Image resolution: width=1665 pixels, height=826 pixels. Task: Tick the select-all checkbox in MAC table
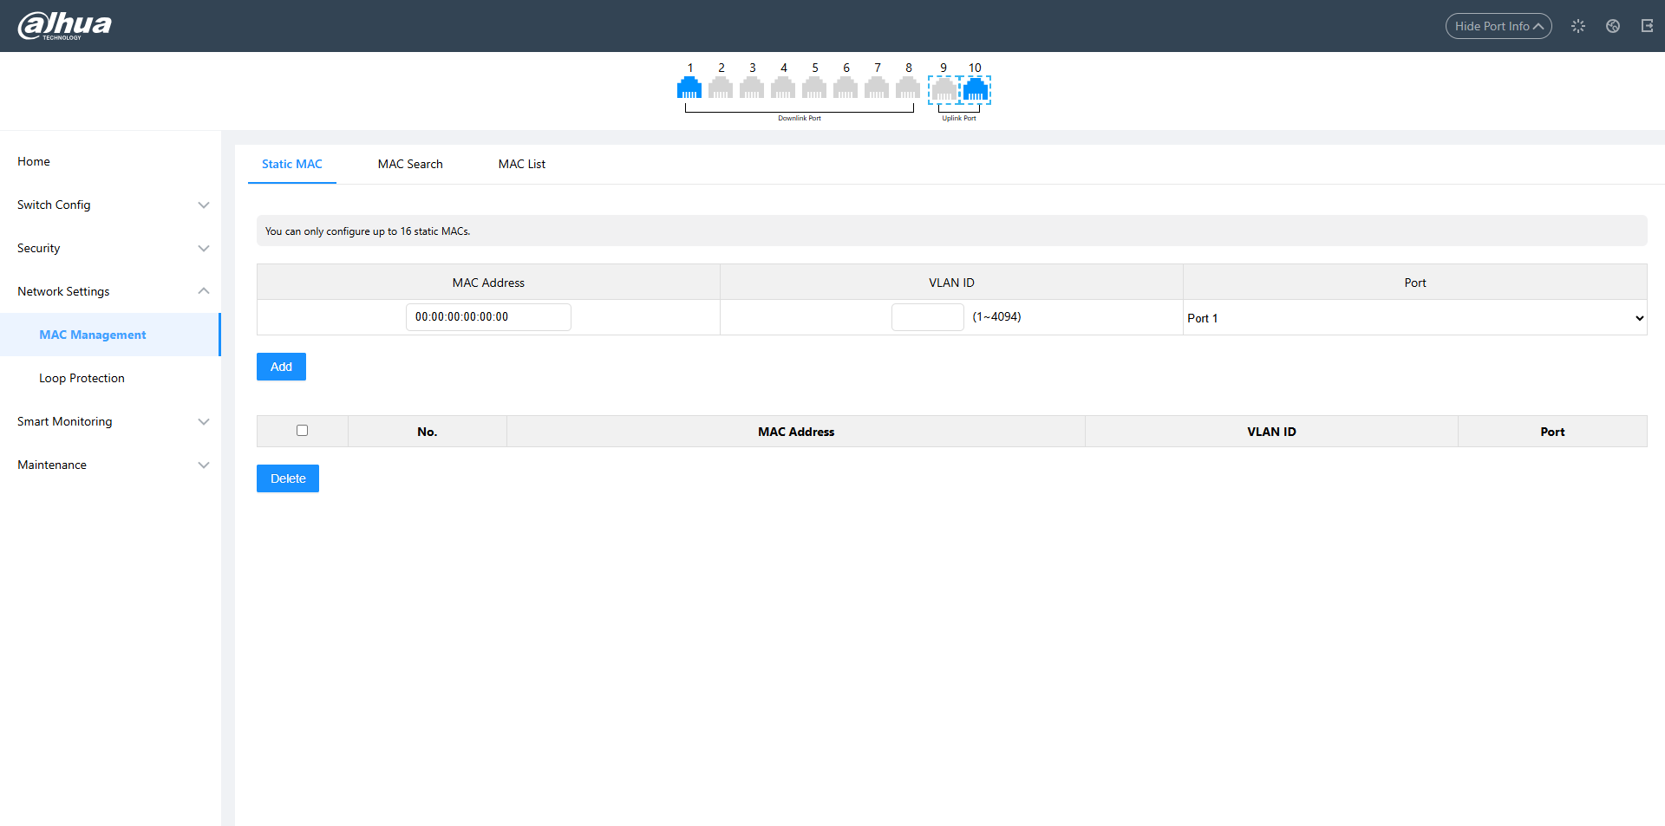[x=302, y=431]
